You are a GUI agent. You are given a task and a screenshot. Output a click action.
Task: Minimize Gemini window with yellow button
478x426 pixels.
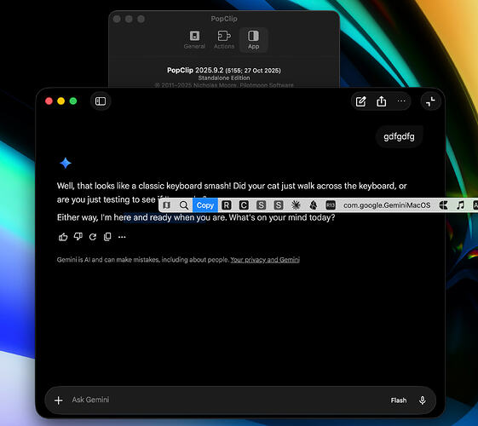pos(61,101)
